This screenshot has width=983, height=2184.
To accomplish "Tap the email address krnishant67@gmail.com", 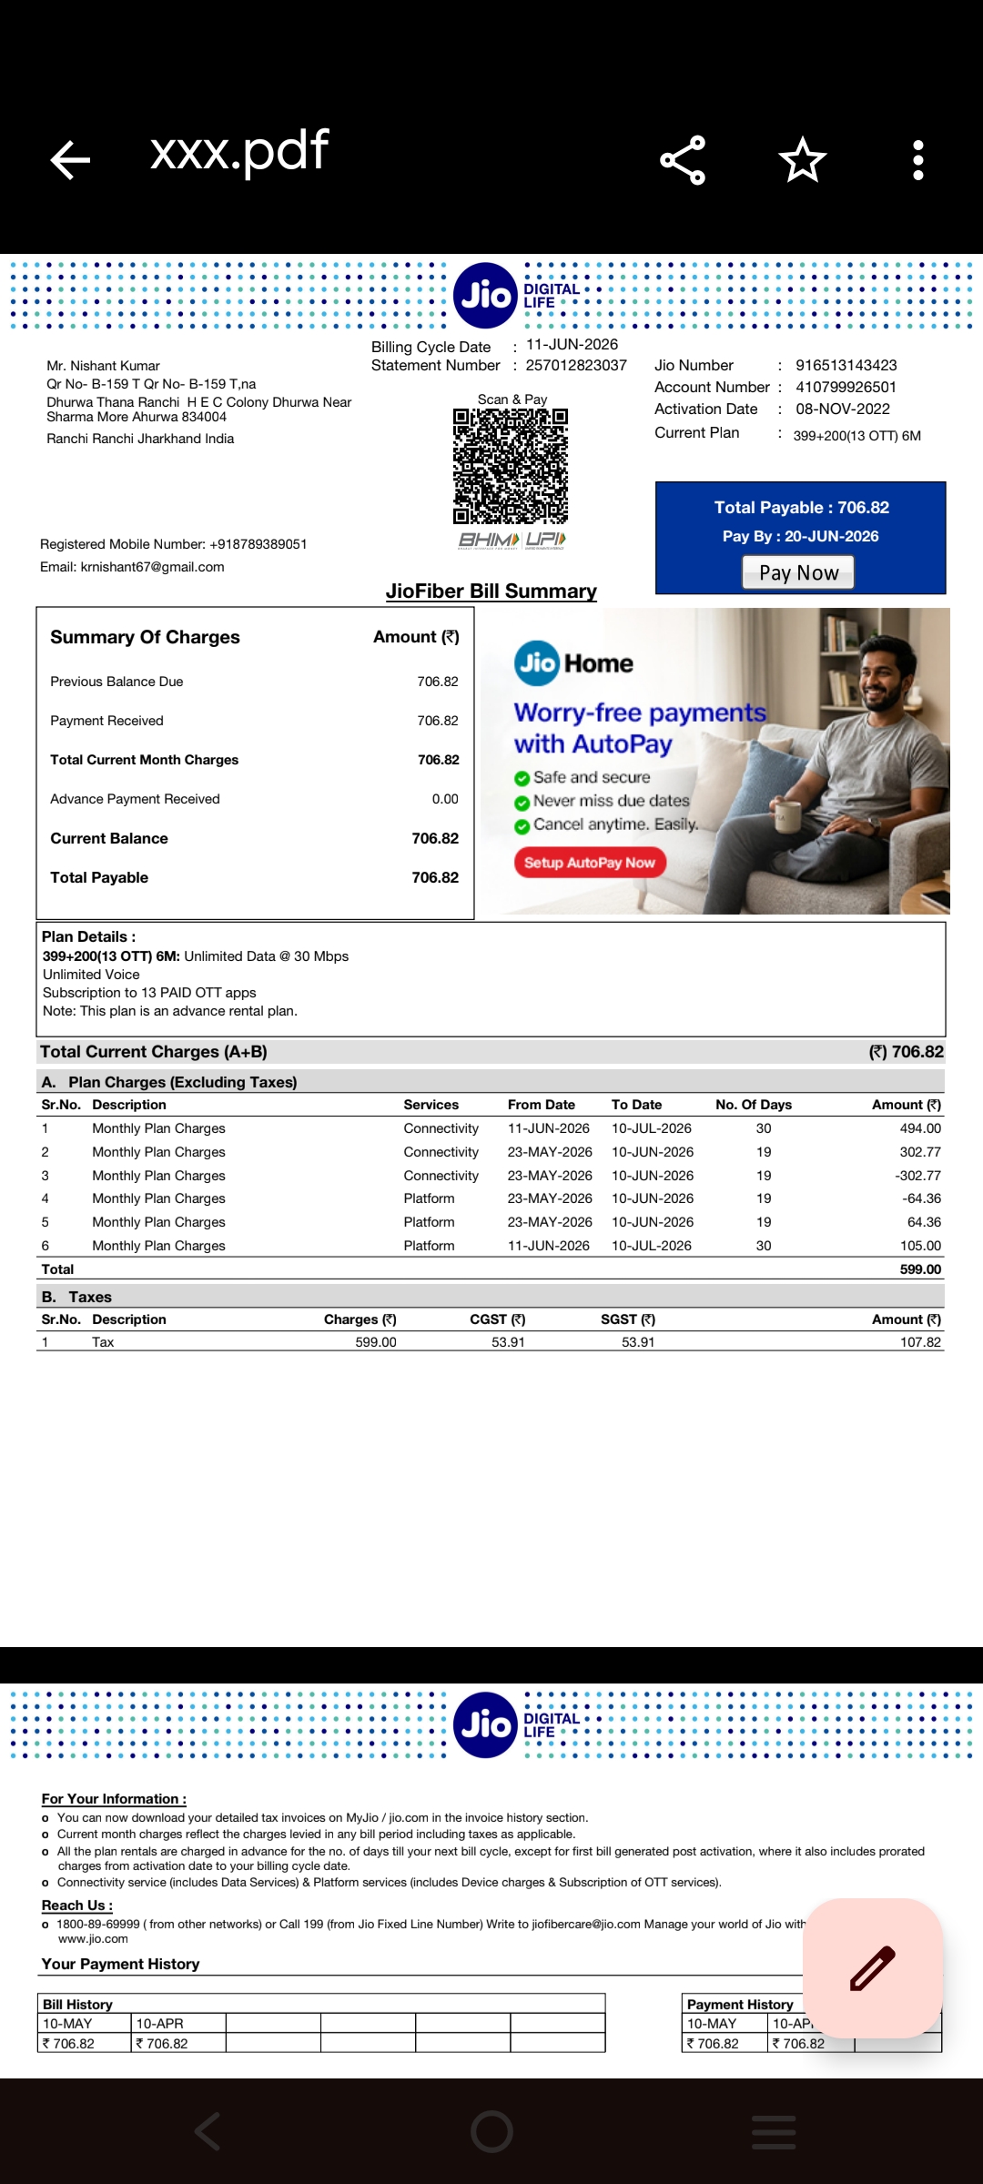I will [152, 567].
